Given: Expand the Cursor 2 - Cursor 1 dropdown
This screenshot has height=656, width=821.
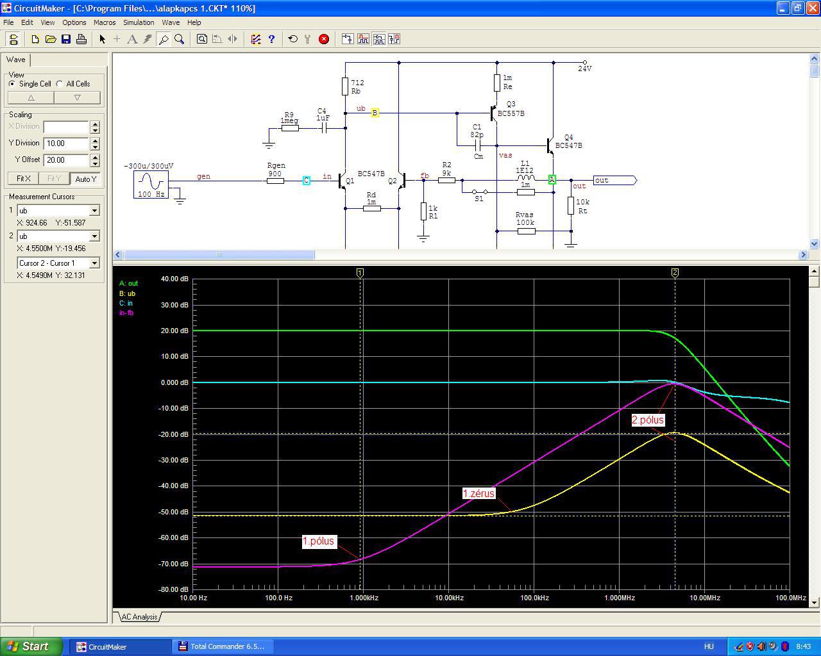Looking at the screenshot, I should pos(94,263).
